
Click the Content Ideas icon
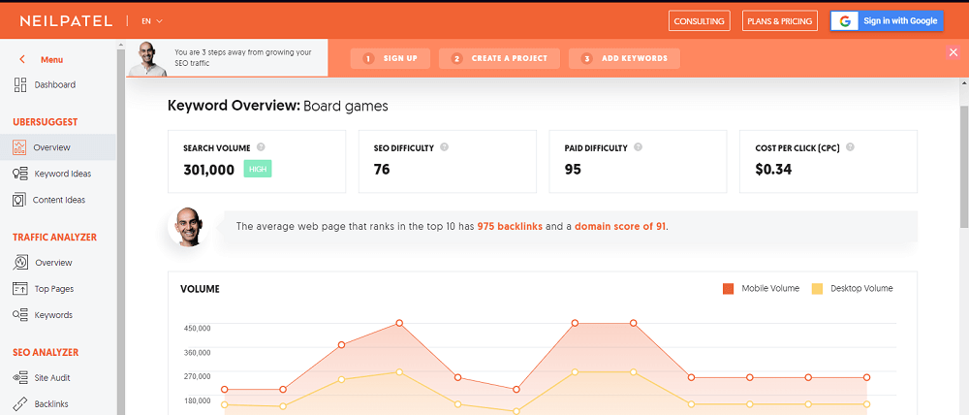click(x=19, y=200)
